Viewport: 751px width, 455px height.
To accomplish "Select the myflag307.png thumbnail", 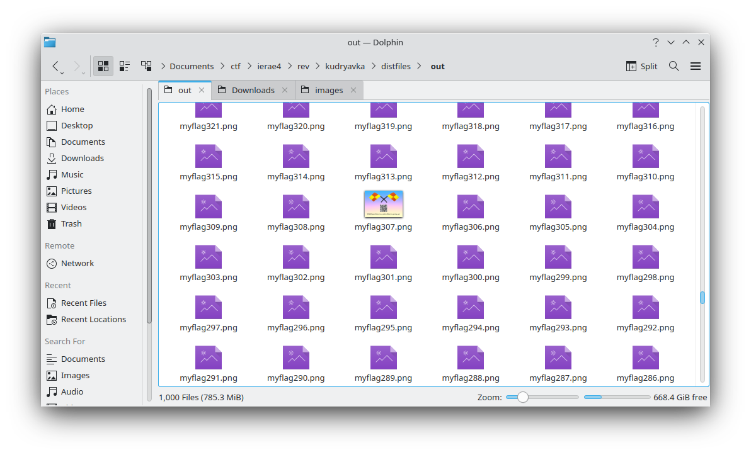I will pos(383,204).
